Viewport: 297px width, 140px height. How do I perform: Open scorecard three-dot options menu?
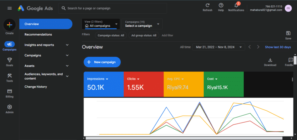tap(292, 80)
